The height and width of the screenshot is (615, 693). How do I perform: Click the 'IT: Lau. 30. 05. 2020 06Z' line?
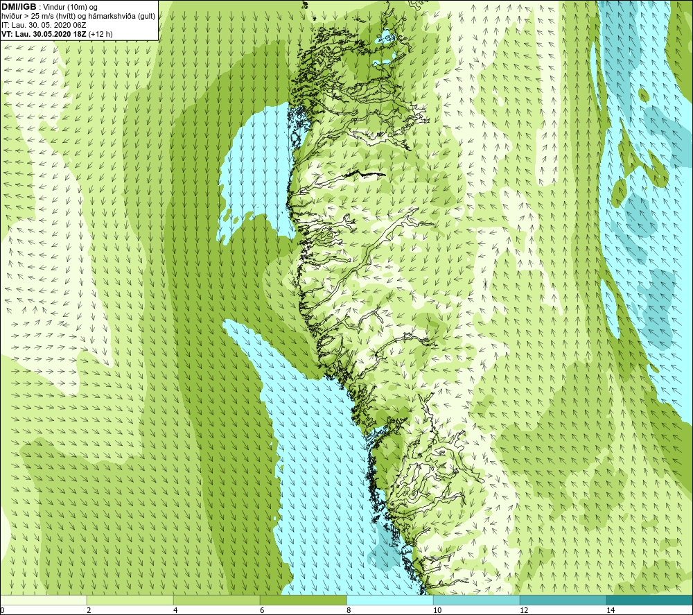pyautogui.click(x=44, y=25)
